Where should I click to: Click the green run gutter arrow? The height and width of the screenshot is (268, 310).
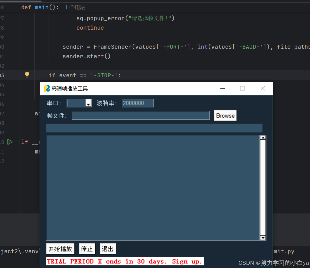point(10,142)
